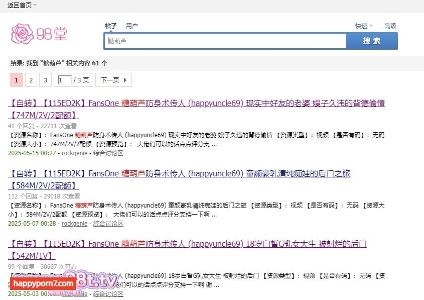The image size is (424, 300).
Task: Click the page number entry box
Action: coord(64,80)
